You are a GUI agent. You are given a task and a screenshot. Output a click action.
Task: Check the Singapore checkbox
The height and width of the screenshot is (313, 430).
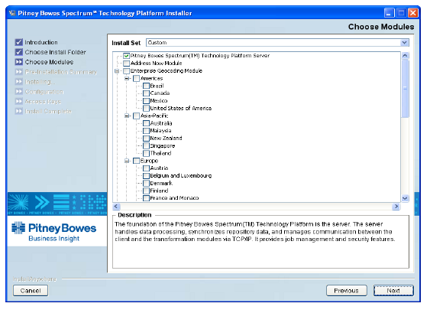(x=146, y=145)
